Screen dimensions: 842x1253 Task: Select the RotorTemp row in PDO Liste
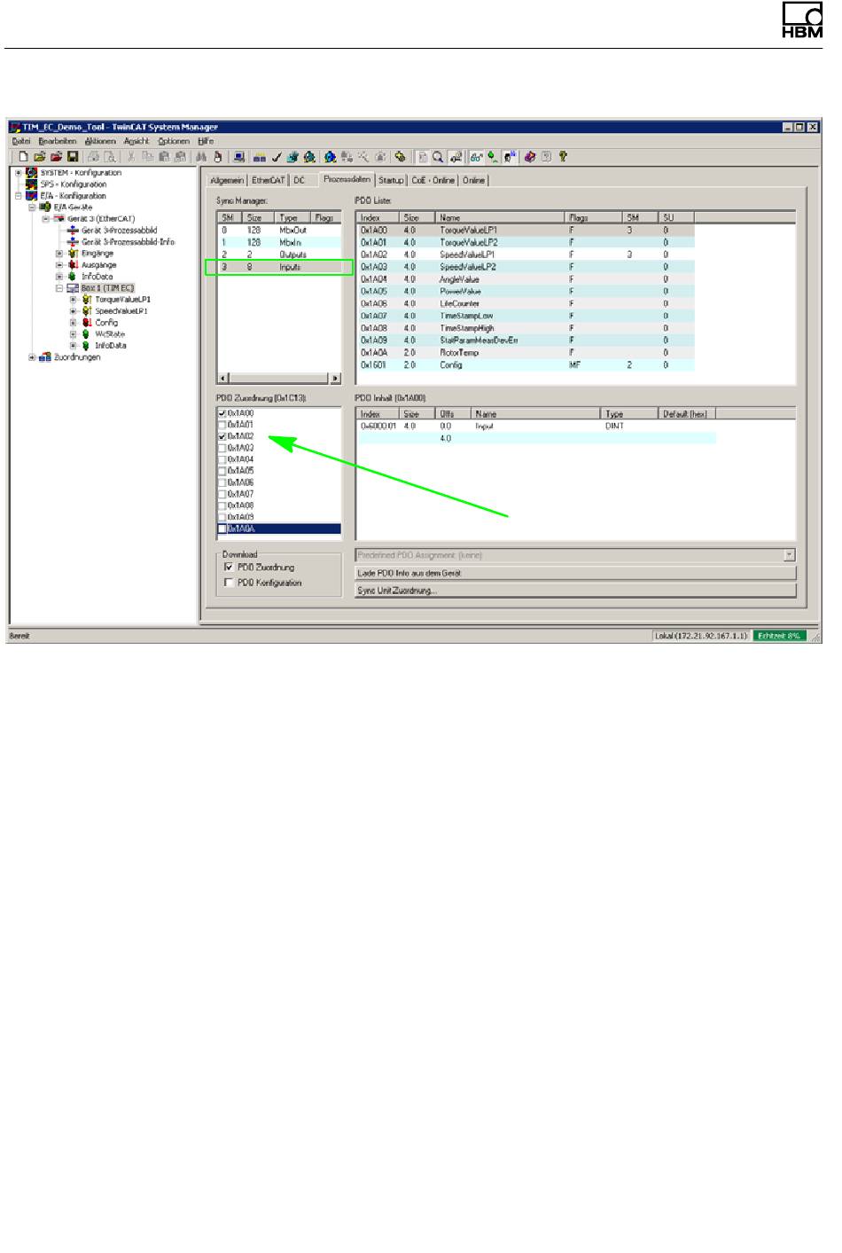coord(526,352)
